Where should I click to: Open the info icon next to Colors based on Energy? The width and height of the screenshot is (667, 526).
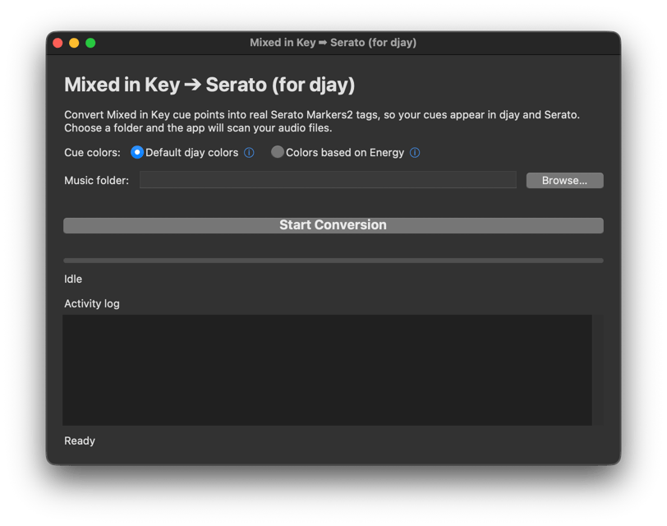pos(415,153)
